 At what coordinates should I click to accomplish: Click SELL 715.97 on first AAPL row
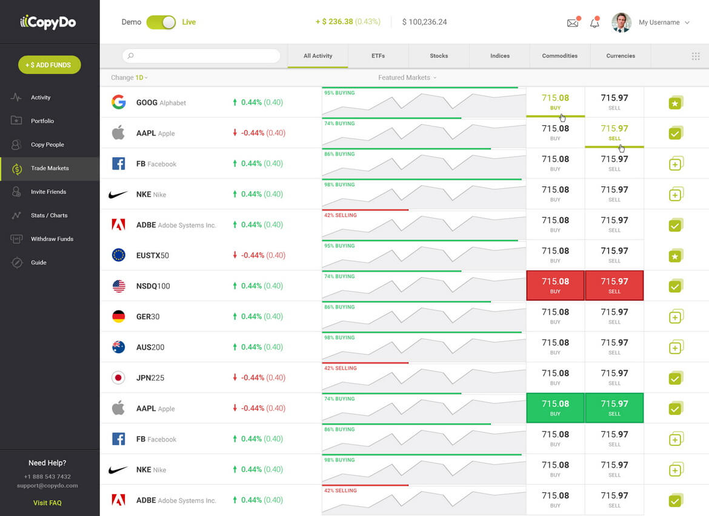pos(614,132)
